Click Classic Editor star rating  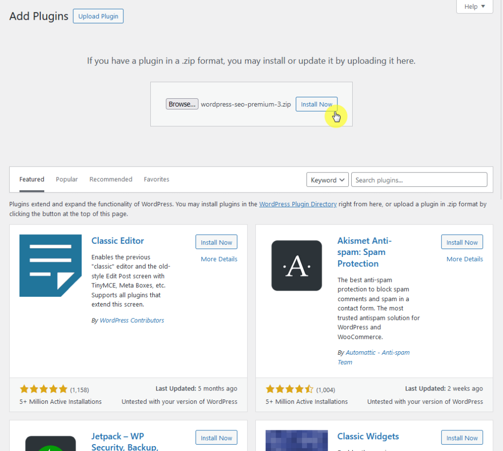click(43, 389)
